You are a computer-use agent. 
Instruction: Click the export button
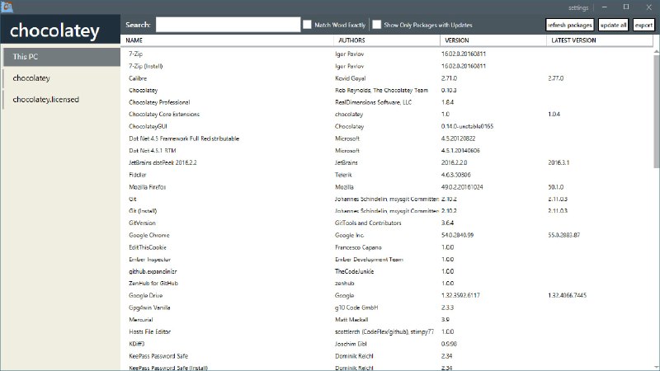643,25
